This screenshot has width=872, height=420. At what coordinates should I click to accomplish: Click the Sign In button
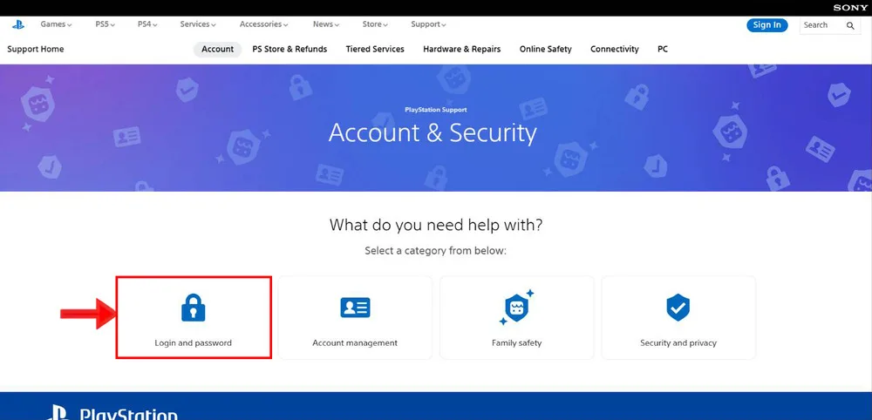click(766, 25)
